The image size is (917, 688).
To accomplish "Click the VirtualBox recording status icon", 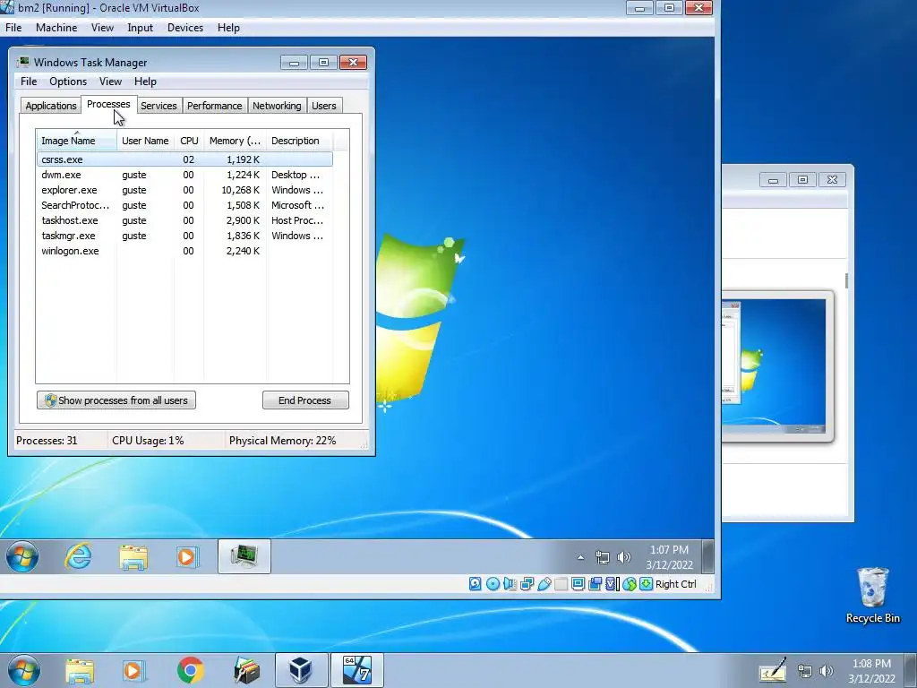I will click(595, 584).
